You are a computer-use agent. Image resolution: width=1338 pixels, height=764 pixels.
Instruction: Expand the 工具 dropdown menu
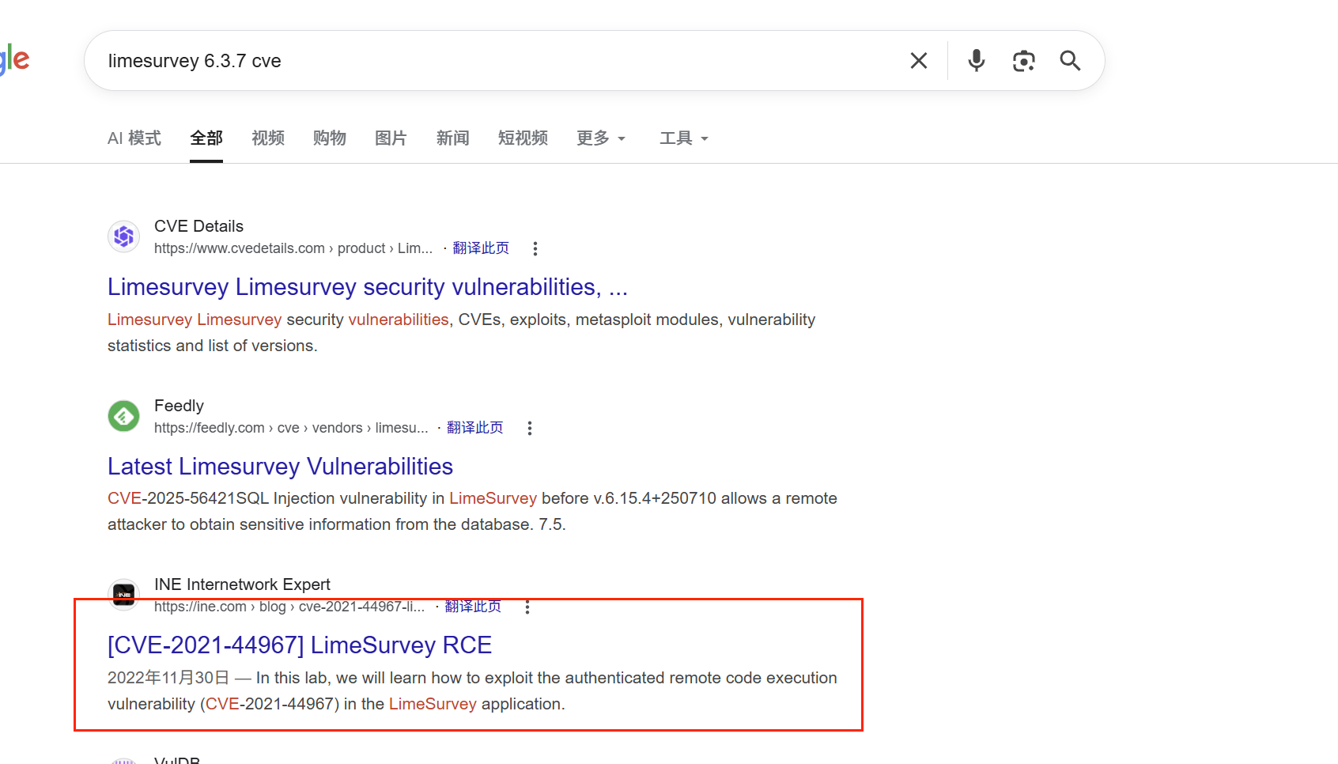[x=684, y=138]
